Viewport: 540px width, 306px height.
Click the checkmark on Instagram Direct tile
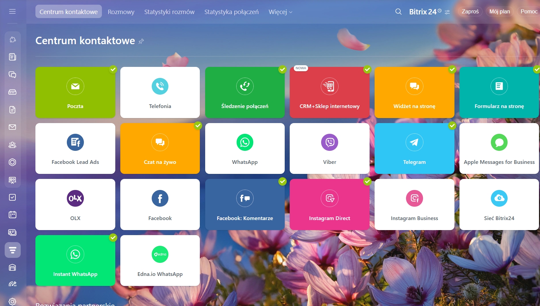368,181
